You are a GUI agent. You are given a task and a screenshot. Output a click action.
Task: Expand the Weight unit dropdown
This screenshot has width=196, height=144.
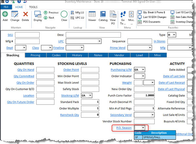pos(152,82)
